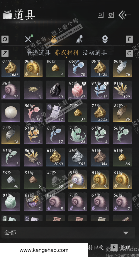This screenshot has height=257, width=139.
Task: Click the C next-tab key
Action: pos(129,53)
